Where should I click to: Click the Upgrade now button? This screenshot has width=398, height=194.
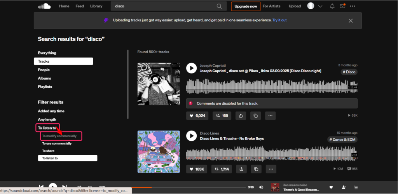click(246, 6)
